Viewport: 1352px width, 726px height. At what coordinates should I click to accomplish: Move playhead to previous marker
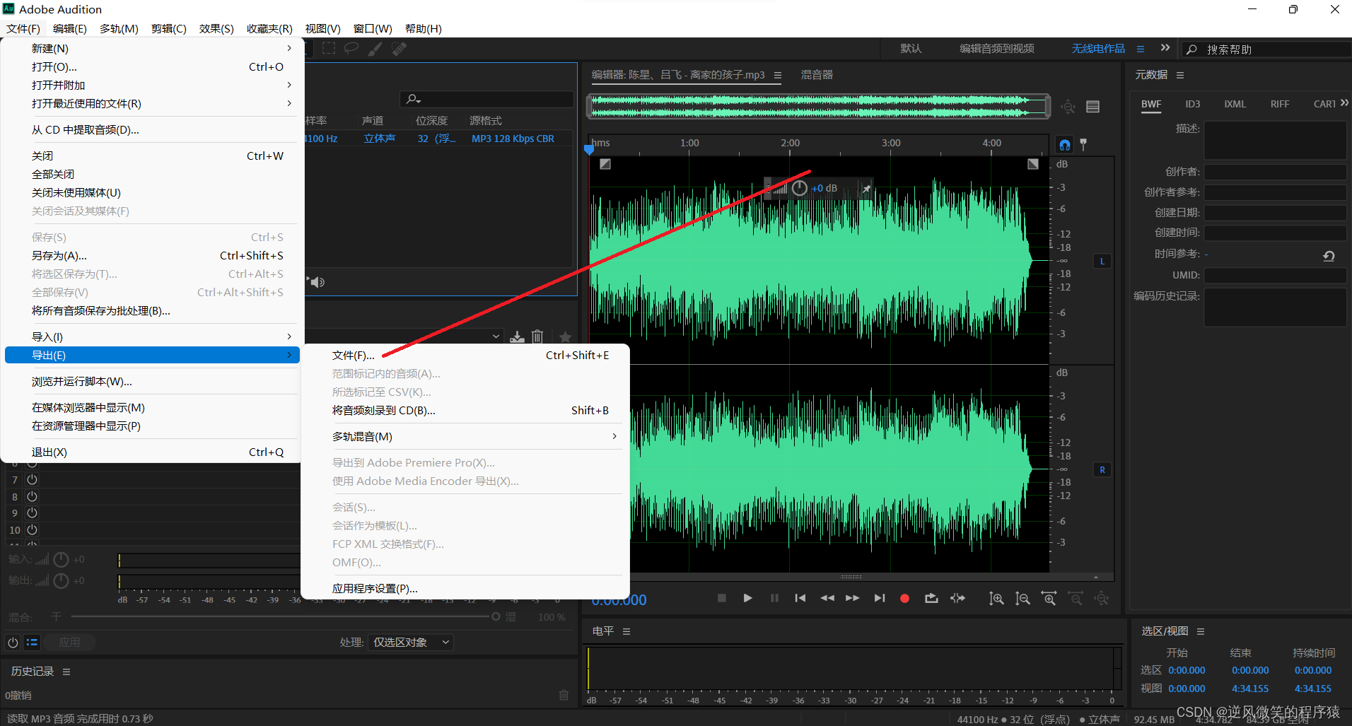tap(800, 598)
